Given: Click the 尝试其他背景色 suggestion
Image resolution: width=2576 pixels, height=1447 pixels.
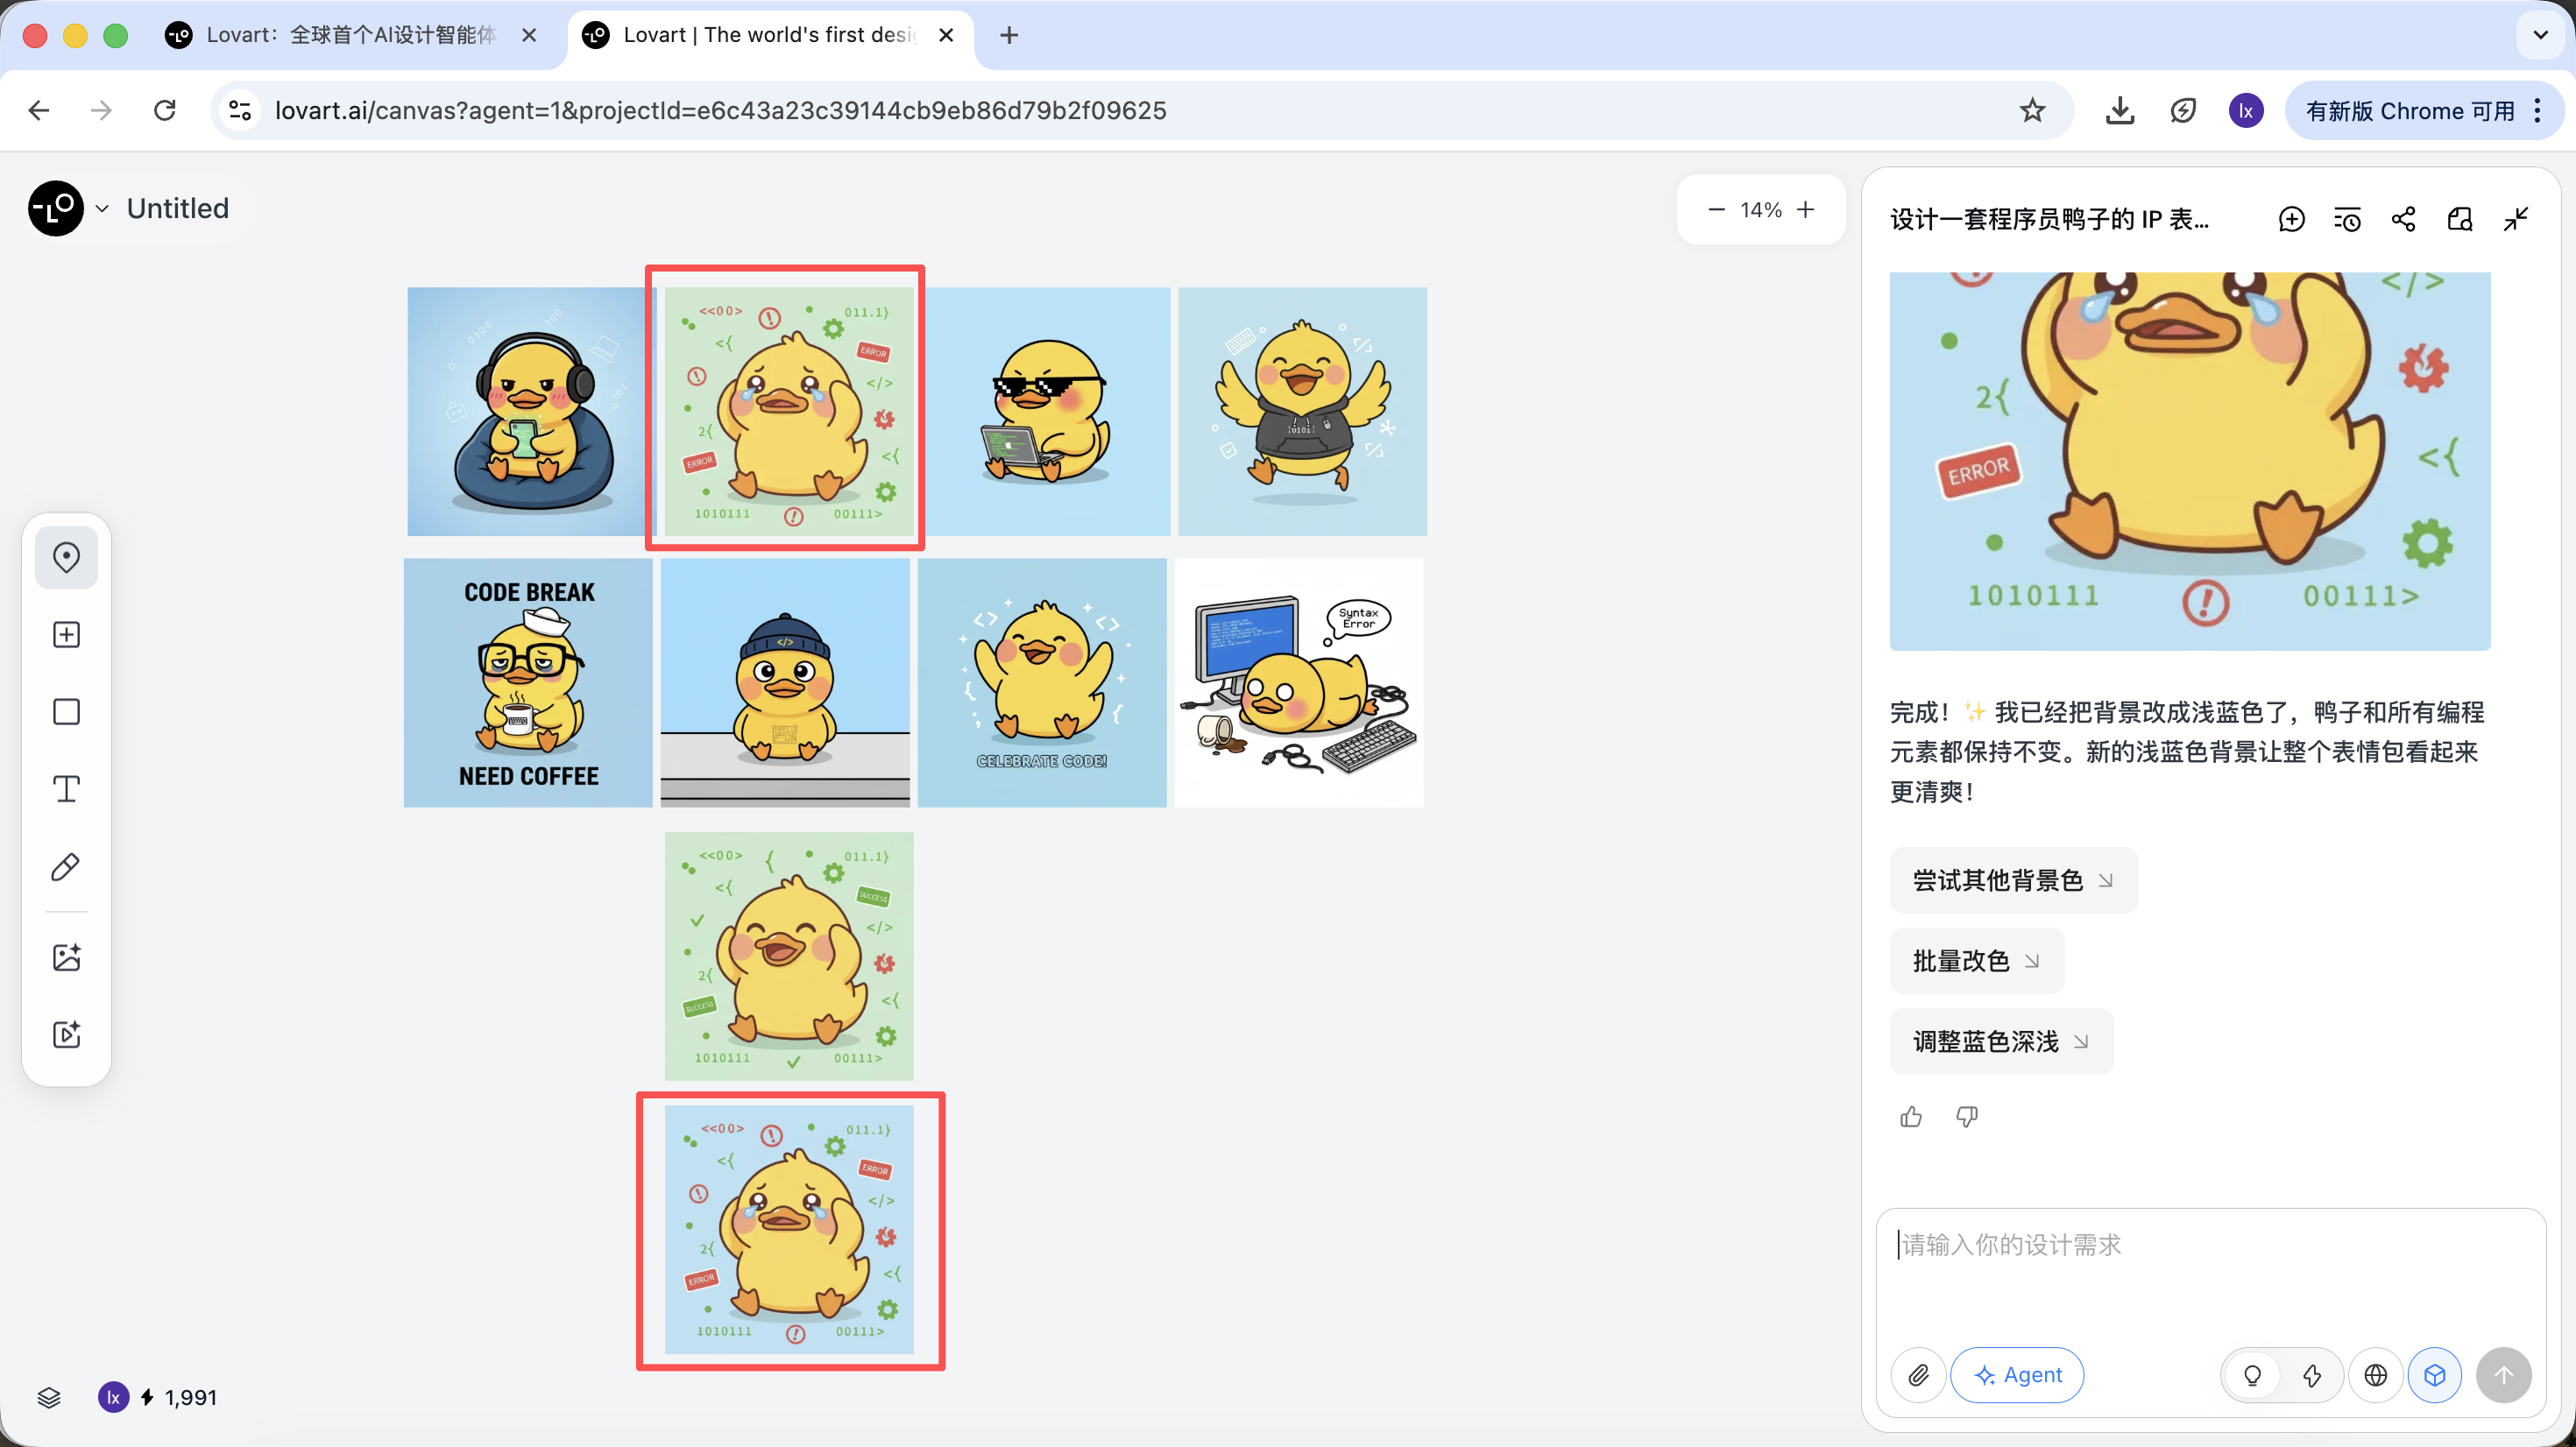Looking at the screenshot, I should (2012, 880).
